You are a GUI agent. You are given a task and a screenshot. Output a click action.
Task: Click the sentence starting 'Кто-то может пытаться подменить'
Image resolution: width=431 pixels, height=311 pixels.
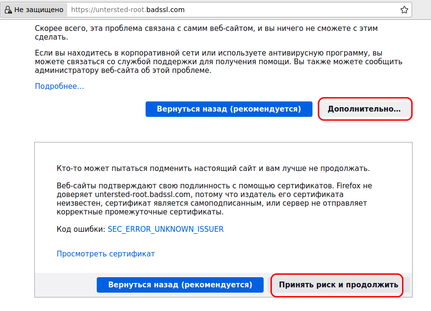click(213, 168)
